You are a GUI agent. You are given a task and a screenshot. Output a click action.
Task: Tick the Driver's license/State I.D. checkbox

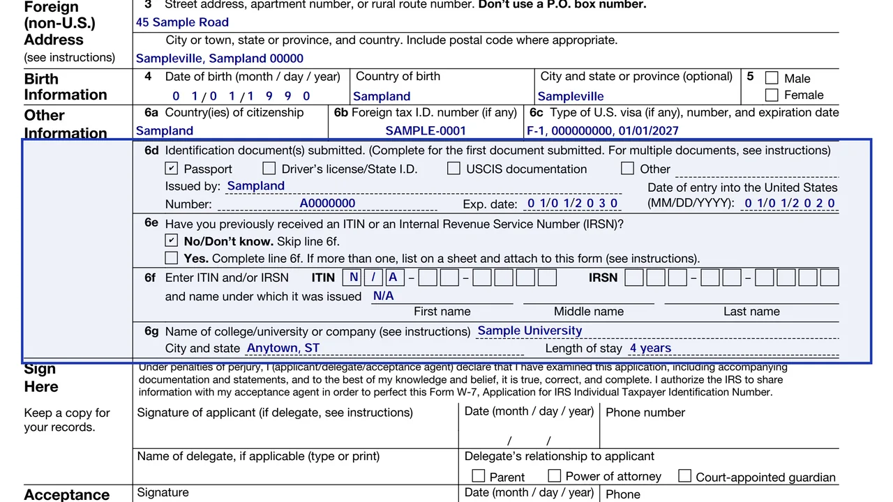click(269, 168)
